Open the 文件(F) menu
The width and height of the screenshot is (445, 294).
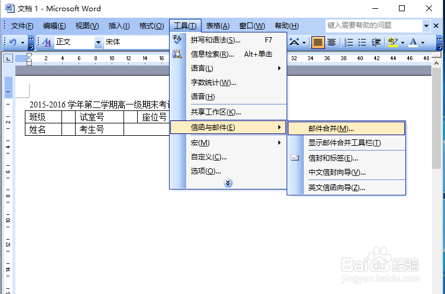22,26
